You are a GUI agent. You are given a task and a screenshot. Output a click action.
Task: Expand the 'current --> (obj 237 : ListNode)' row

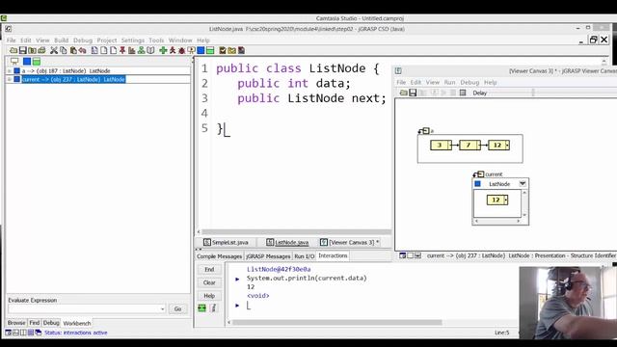point(9,79)
